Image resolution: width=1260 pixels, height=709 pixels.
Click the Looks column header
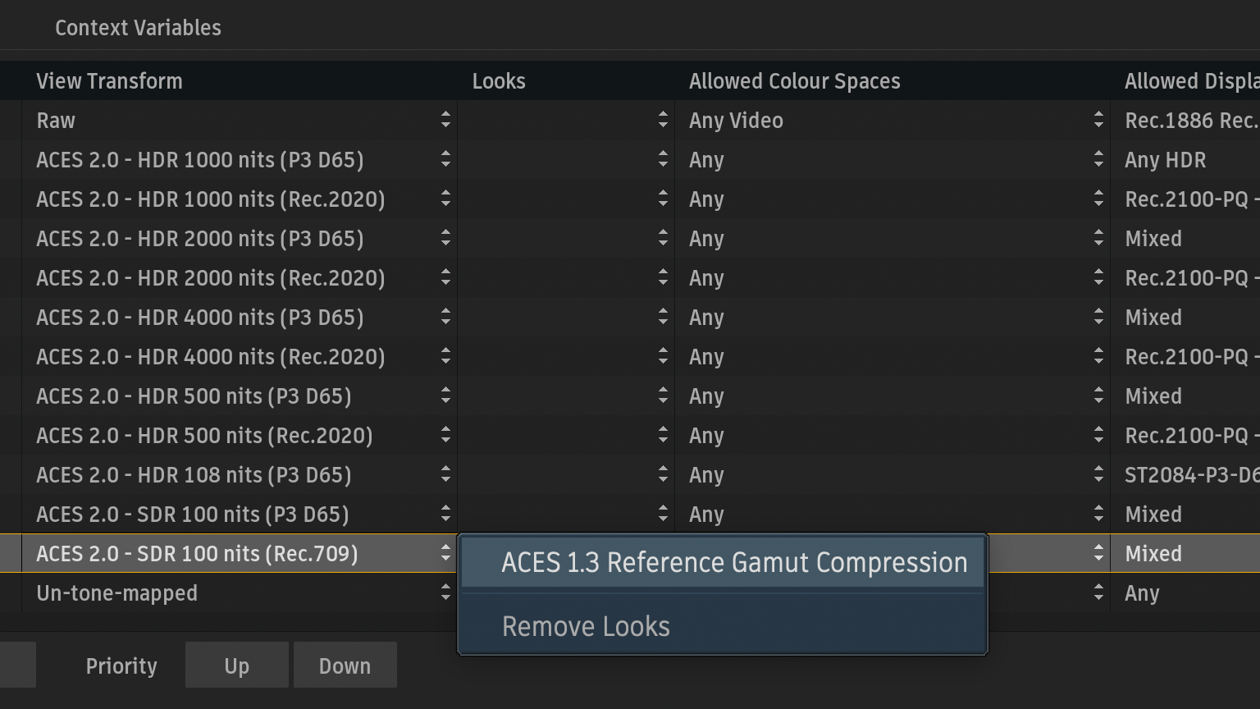[x=499, y=81]
